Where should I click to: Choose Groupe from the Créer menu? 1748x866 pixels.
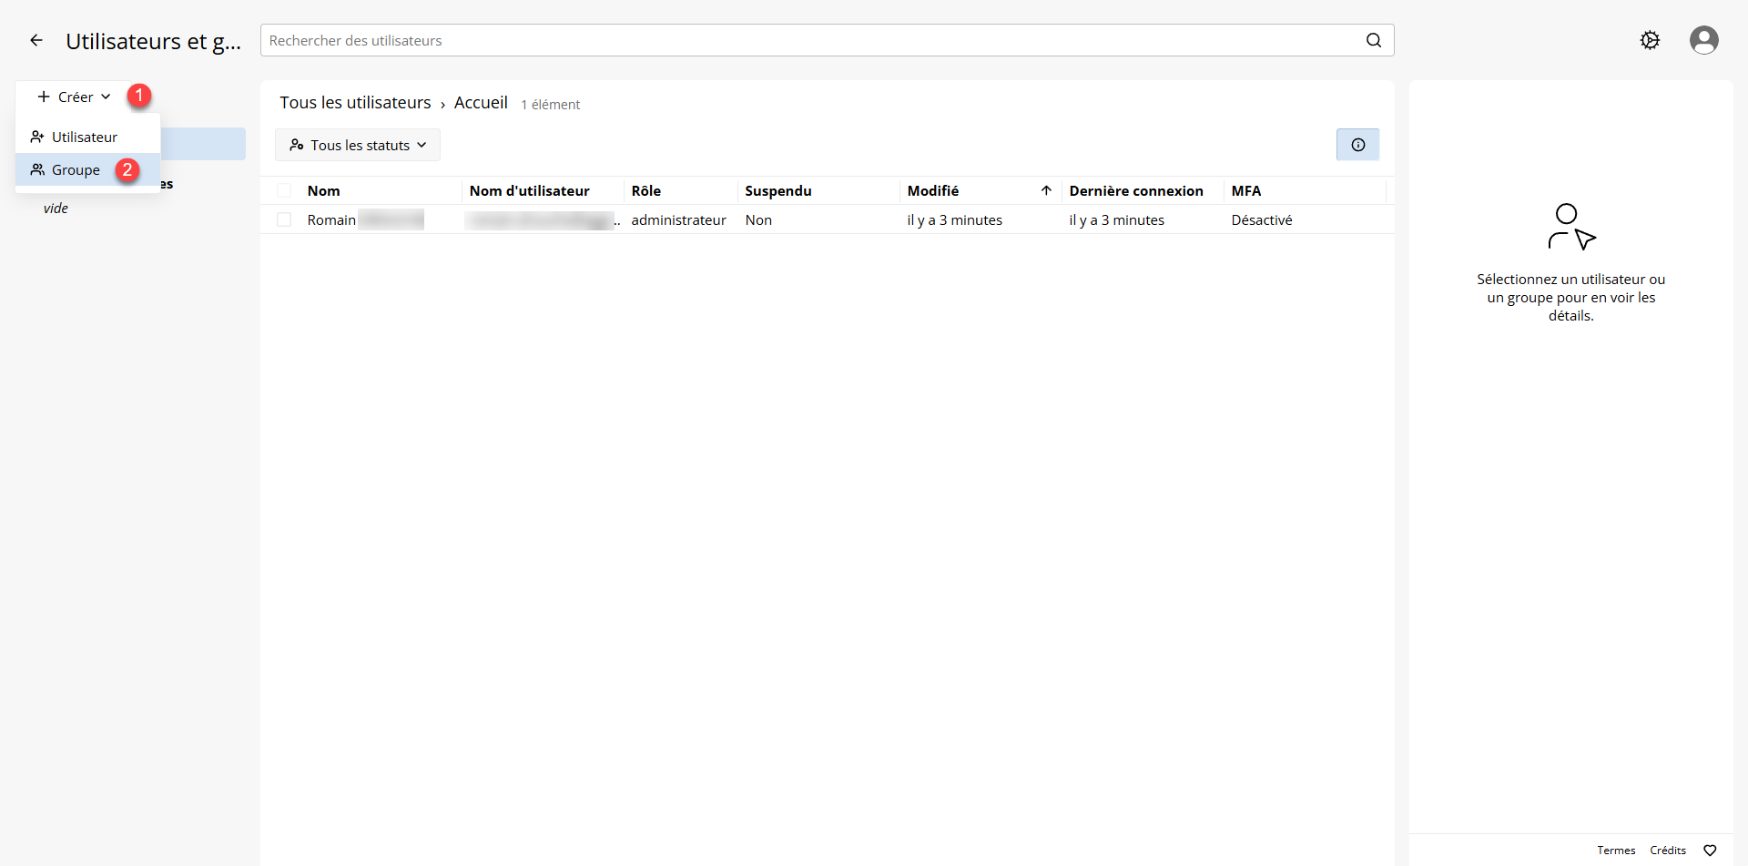pyautogui.click(x=76, y=170)
